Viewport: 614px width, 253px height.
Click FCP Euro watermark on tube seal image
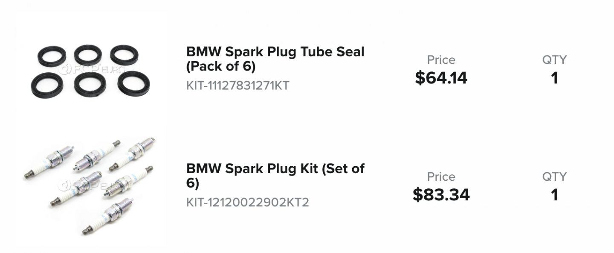coord(91,69)
